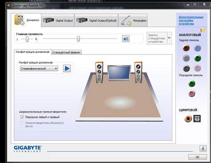
Task: Click the left speaker in the room
Action: 99,72
